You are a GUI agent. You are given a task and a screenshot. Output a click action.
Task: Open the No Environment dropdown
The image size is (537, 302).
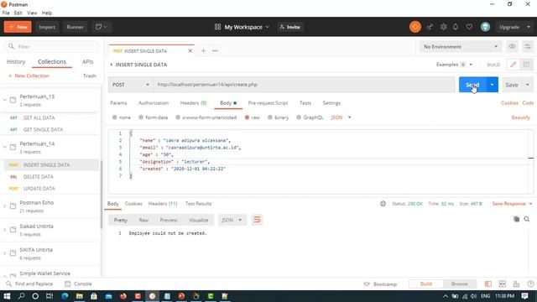click(x=461, y=46)
